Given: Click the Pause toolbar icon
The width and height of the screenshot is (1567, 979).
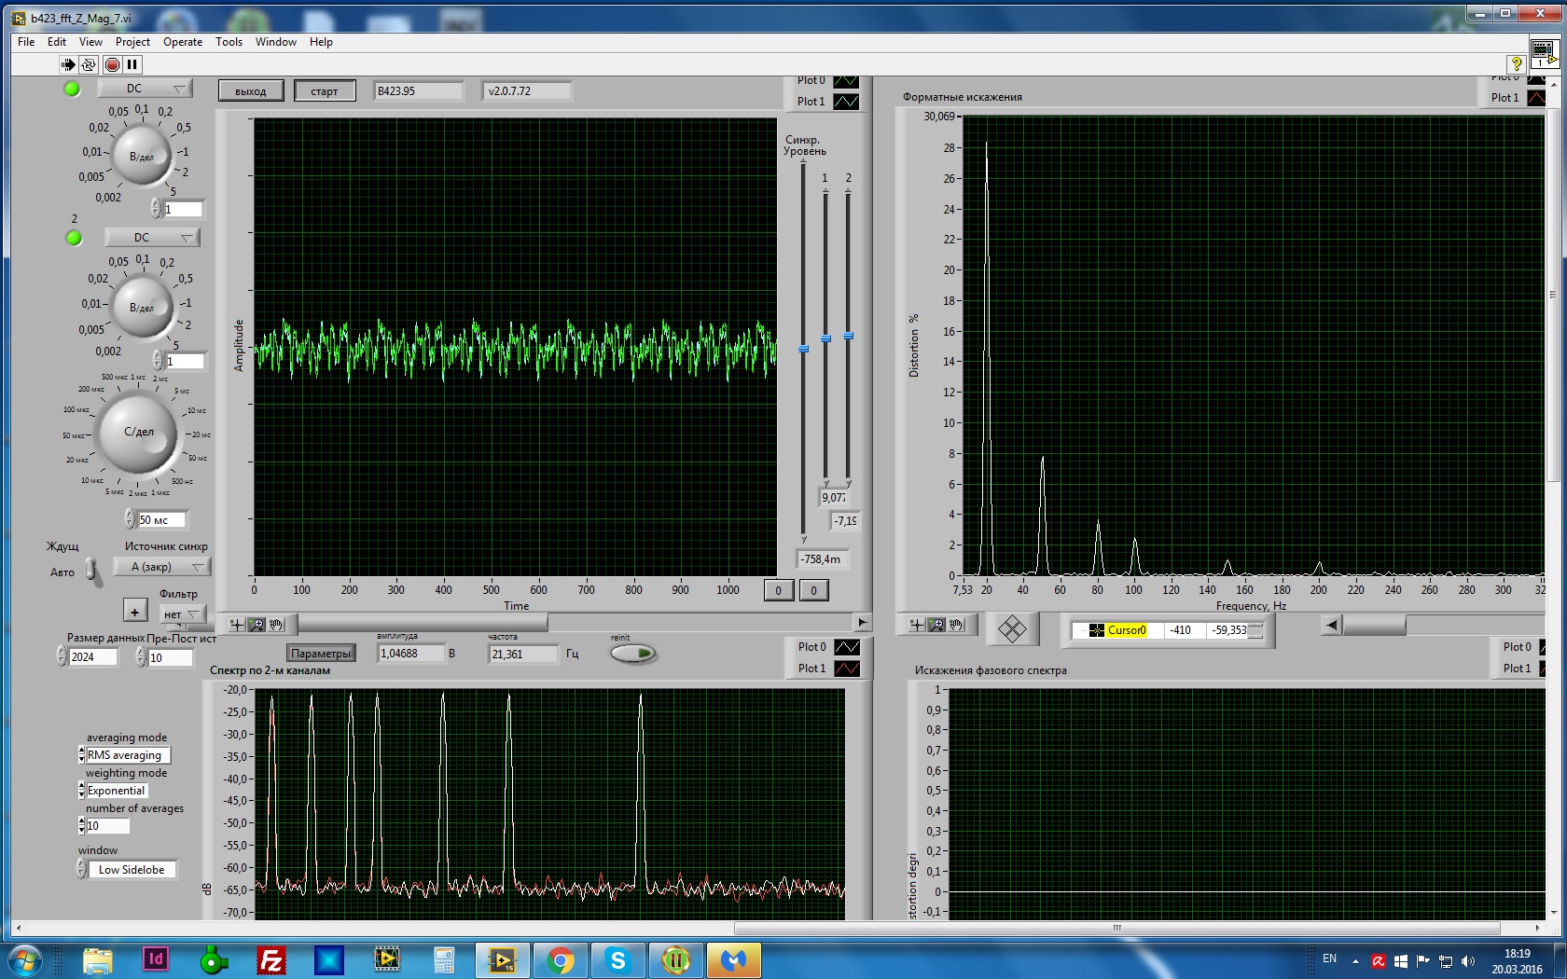Looking at the screenshot, I should click(132, 64).
